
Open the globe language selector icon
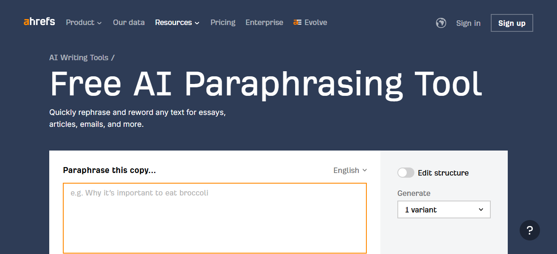[x=441, y=23]
